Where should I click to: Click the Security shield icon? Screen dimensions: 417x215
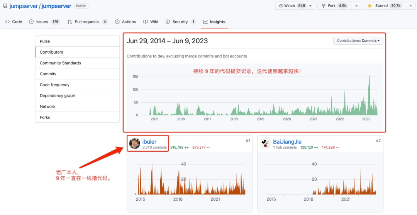(168, 22)
